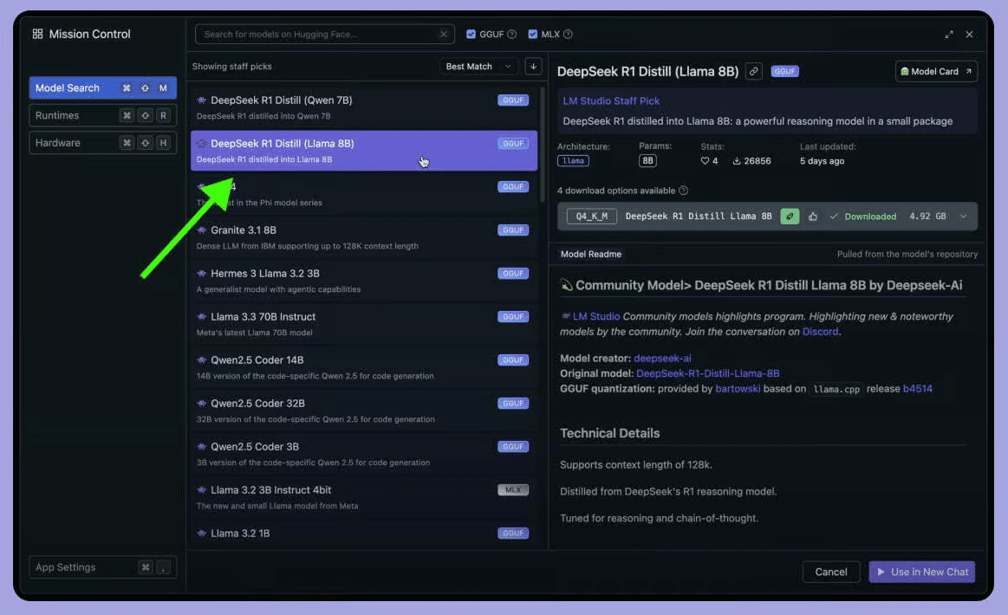Viewport: 1008px width, 615px height.
Task: Select the Granite 3.1 8B model
Action: 364,237
